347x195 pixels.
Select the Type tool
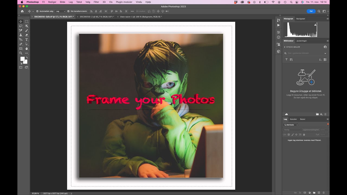[27, 40]
